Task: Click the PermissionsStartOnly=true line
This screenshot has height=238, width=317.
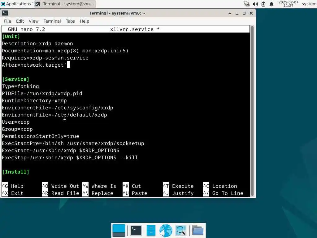Action: [41, 136]
